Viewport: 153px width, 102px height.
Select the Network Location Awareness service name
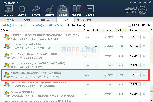coord(36,73)
